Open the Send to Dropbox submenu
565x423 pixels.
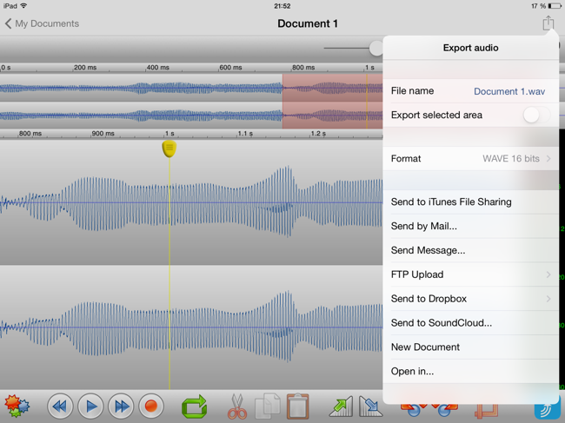[470, 299]
